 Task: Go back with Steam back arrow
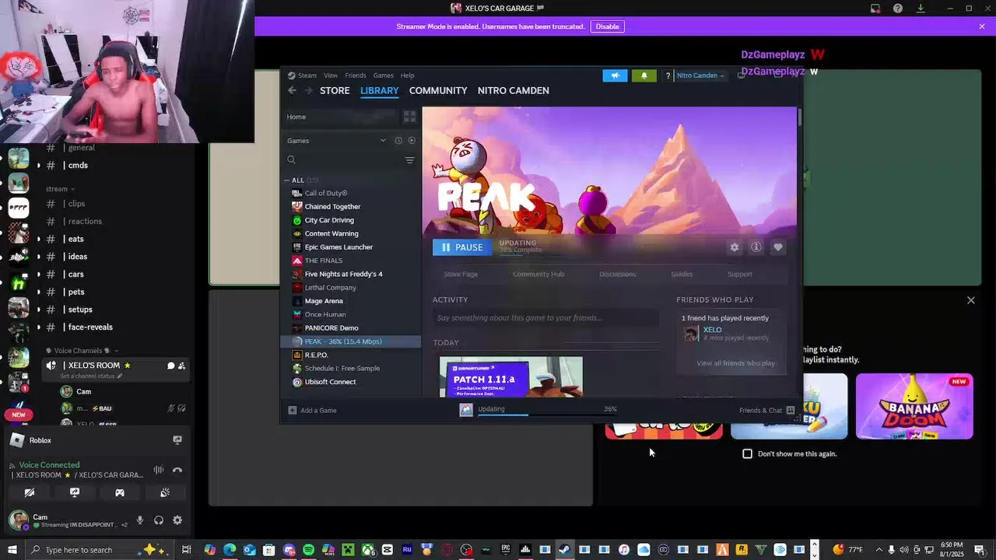click(x=292, y=90)
